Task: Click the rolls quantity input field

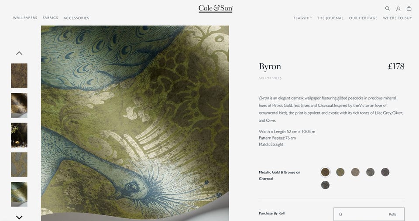Action: point(369,214)
